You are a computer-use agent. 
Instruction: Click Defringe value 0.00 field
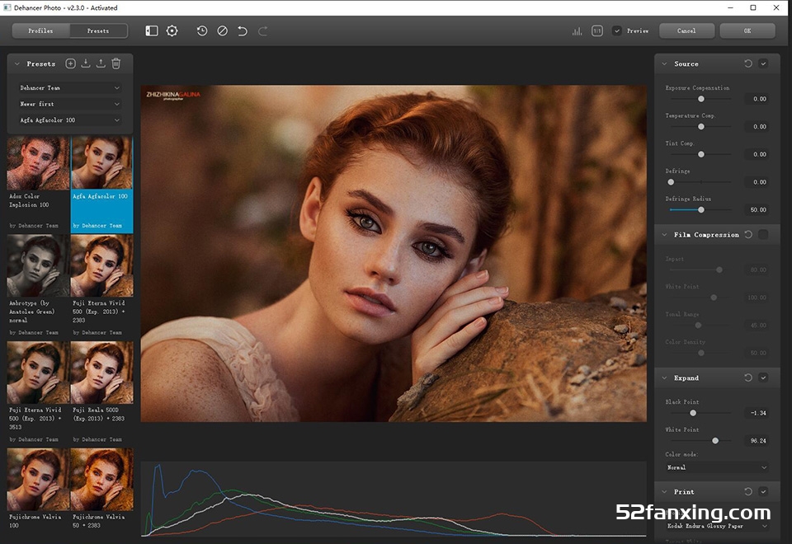(757, 182)
